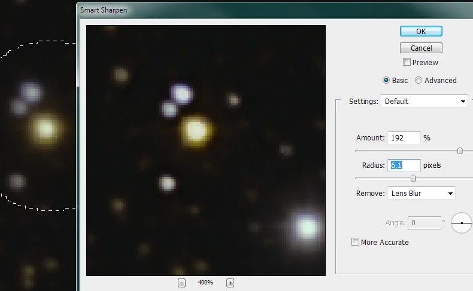This screenshot has width=473, height=291.
Task: Enable the Preview checkbox
Action: pyautogui.click(x=407, y=62)
